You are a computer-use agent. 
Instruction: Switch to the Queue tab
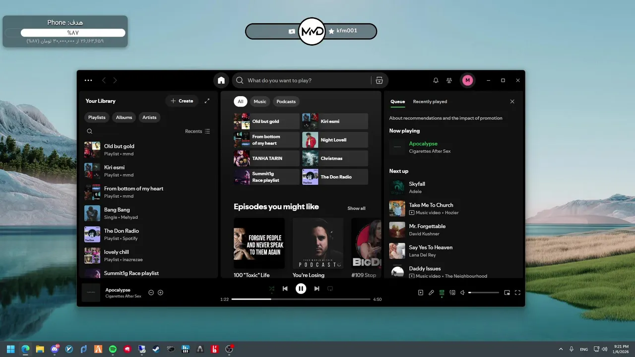coord(397,102)
